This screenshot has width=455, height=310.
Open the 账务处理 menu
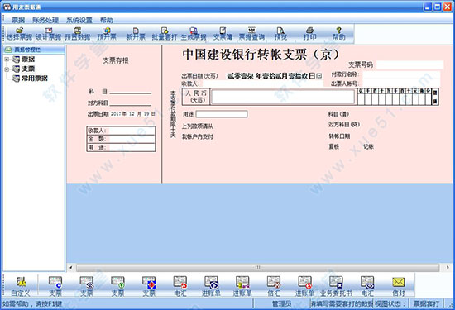(x=45, y=20)
